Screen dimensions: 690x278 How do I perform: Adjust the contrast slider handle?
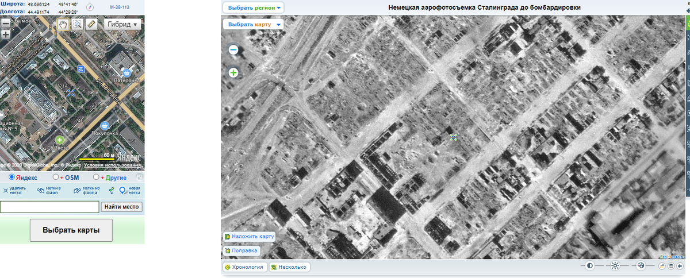590,266
